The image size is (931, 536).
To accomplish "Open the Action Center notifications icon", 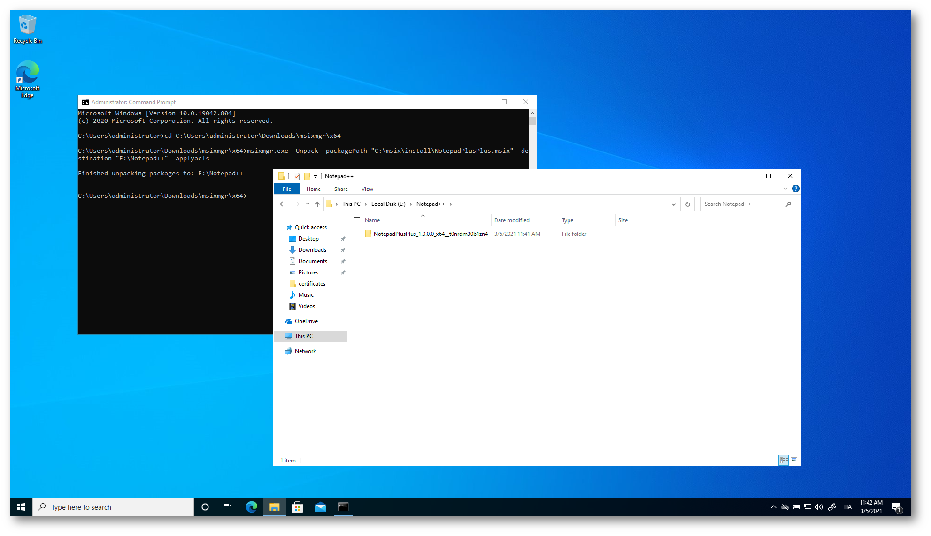I will [897, 507].
